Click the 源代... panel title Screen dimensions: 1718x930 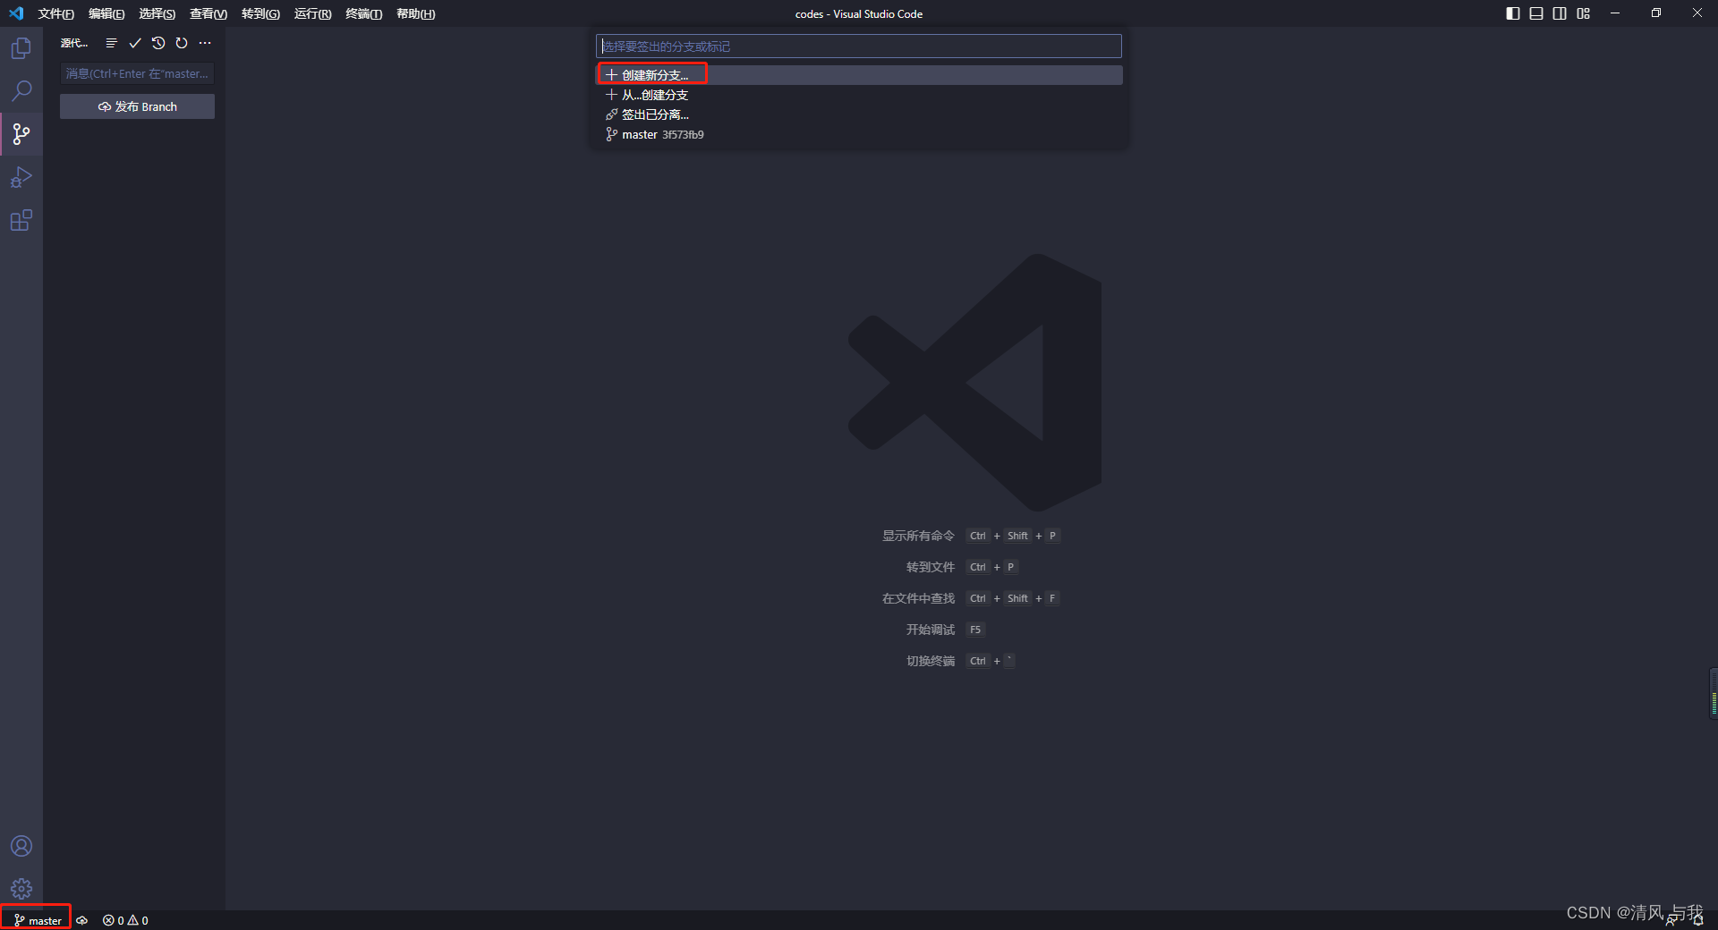click(x=74, y=43)
